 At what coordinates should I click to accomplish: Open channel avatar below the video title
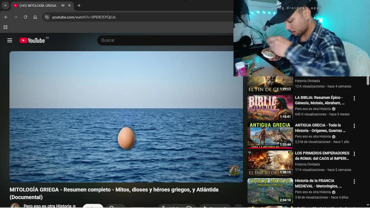(x=15, y=206)
